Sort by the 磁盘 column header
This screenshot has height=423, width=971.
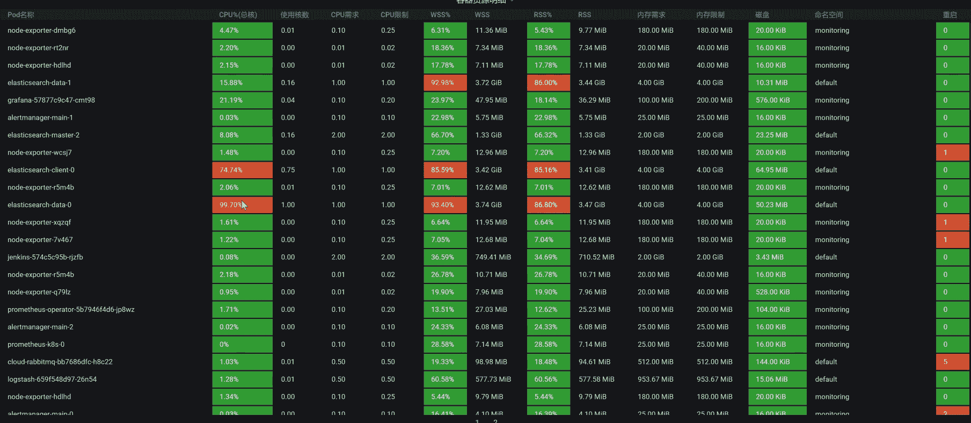[x=762, y=15]
